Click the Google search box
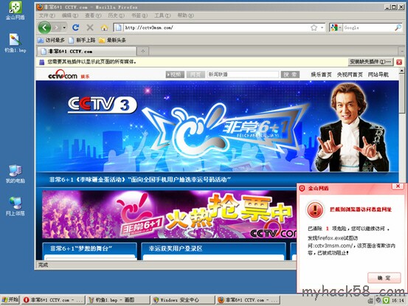 (368, 27)
